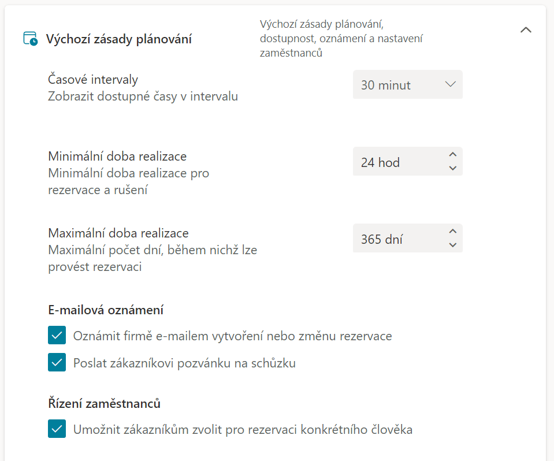
Task: Click the Oznámit firmě e-mailem label text
Action: [232, 336]
